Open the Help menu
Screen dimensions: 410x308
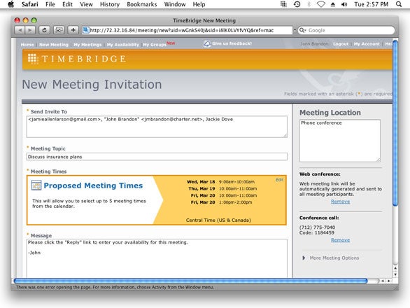coord(199,4)
